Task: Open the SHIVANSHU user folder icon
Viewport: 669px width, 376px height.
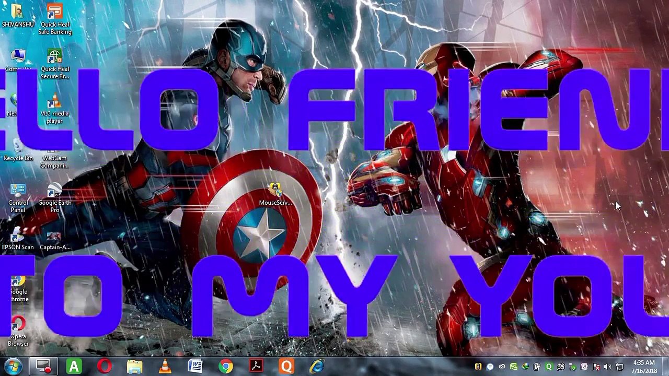Action: pyautogui.click(x=18, y=16)
